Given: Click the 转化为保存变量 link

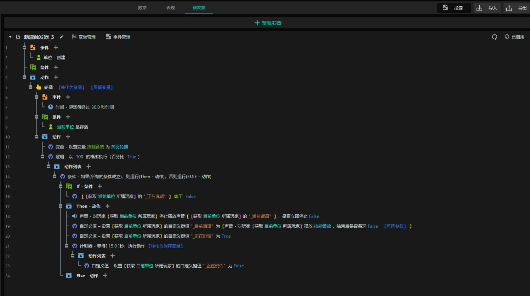Looking at the screenshot, I should [166, 246].
